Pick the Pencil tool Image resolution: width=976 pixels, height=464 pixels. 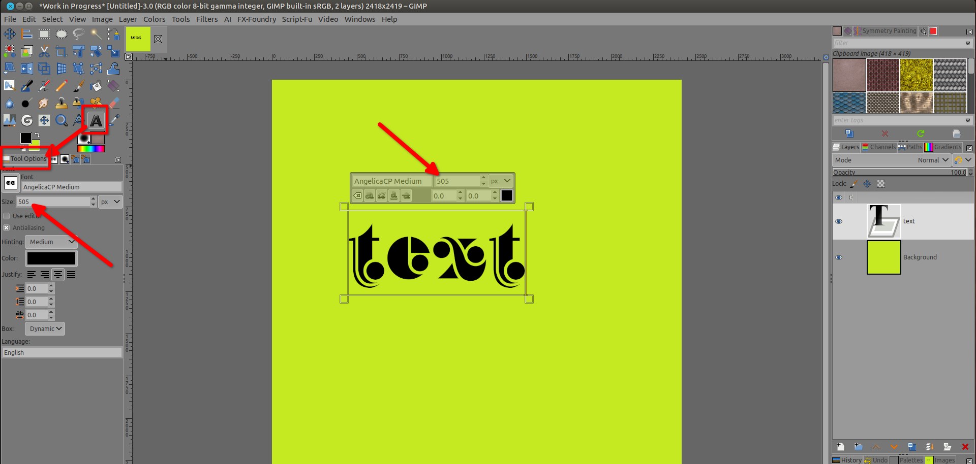62,86
